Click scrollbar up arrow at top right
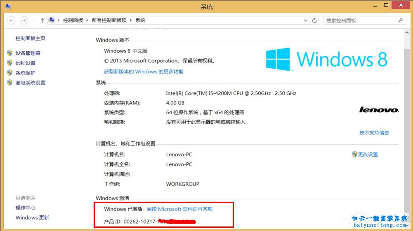The width and height of the screenshot is (413, 231). 407,32
